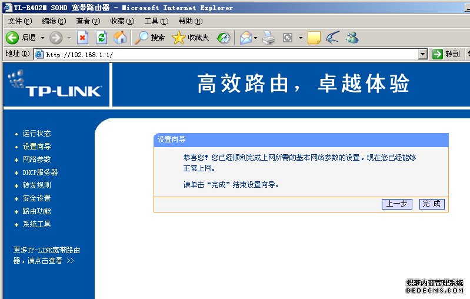Expand 网络参数 in the sidebar menu
Image resolution: width=470 pixels, height=299 pixels.
[x=36, y=160]
